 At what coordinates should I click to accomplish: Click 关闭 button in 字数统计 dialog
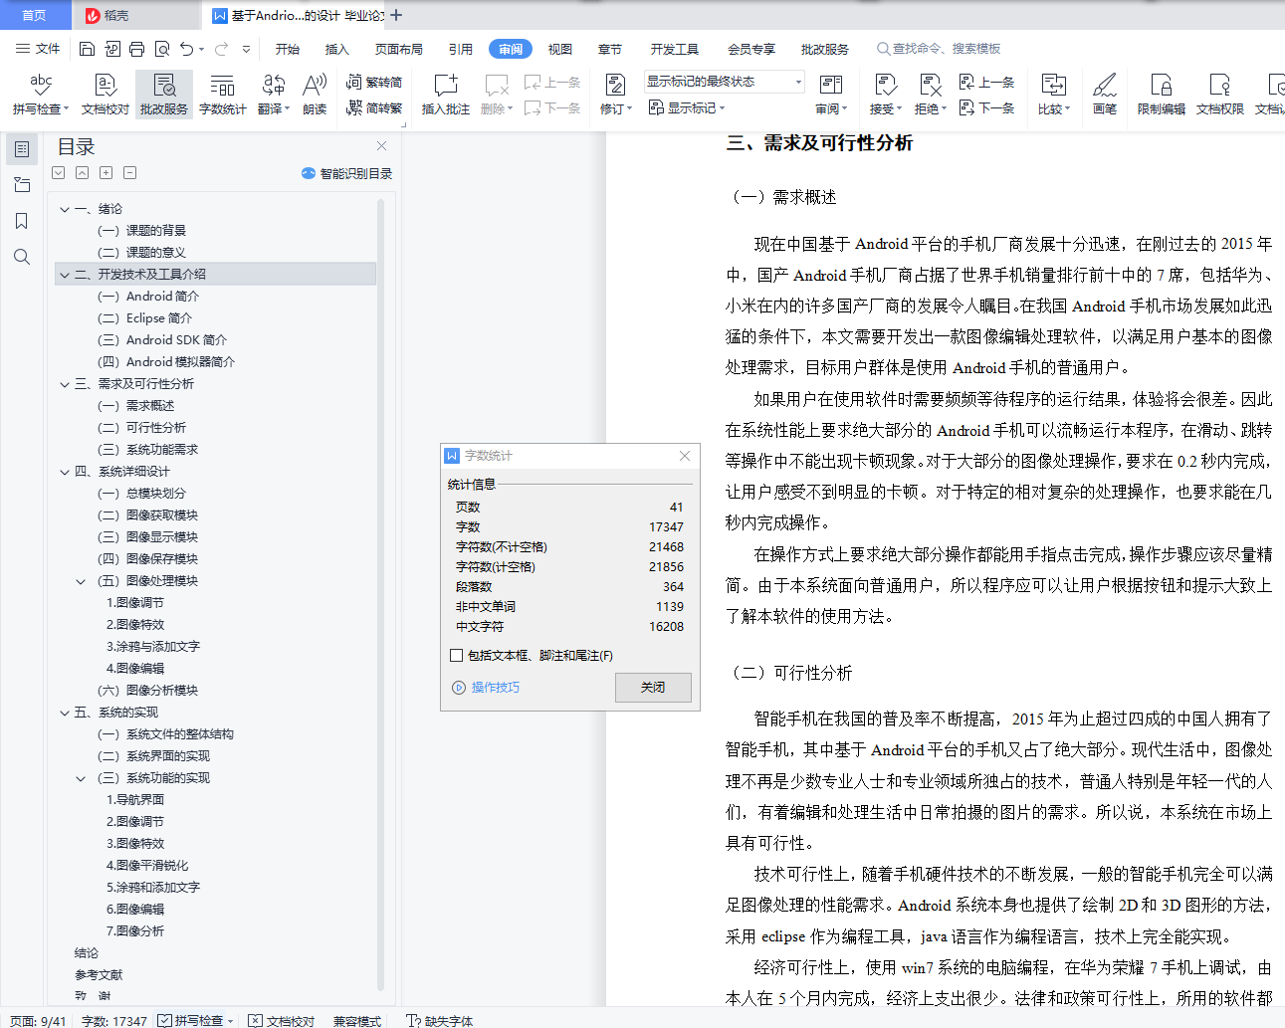click(653, 688)
